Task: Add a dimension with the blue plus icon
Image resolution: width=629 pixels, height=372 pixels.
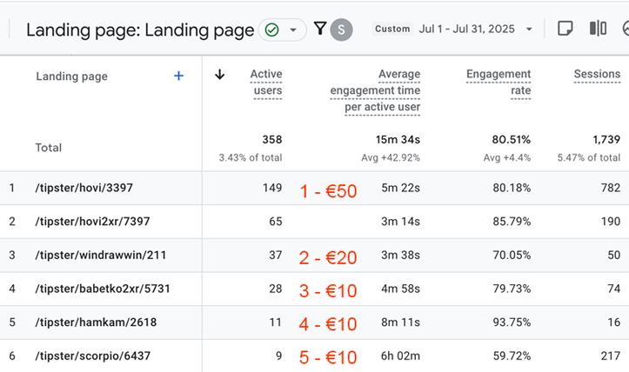Action: [x=178, y=76]
